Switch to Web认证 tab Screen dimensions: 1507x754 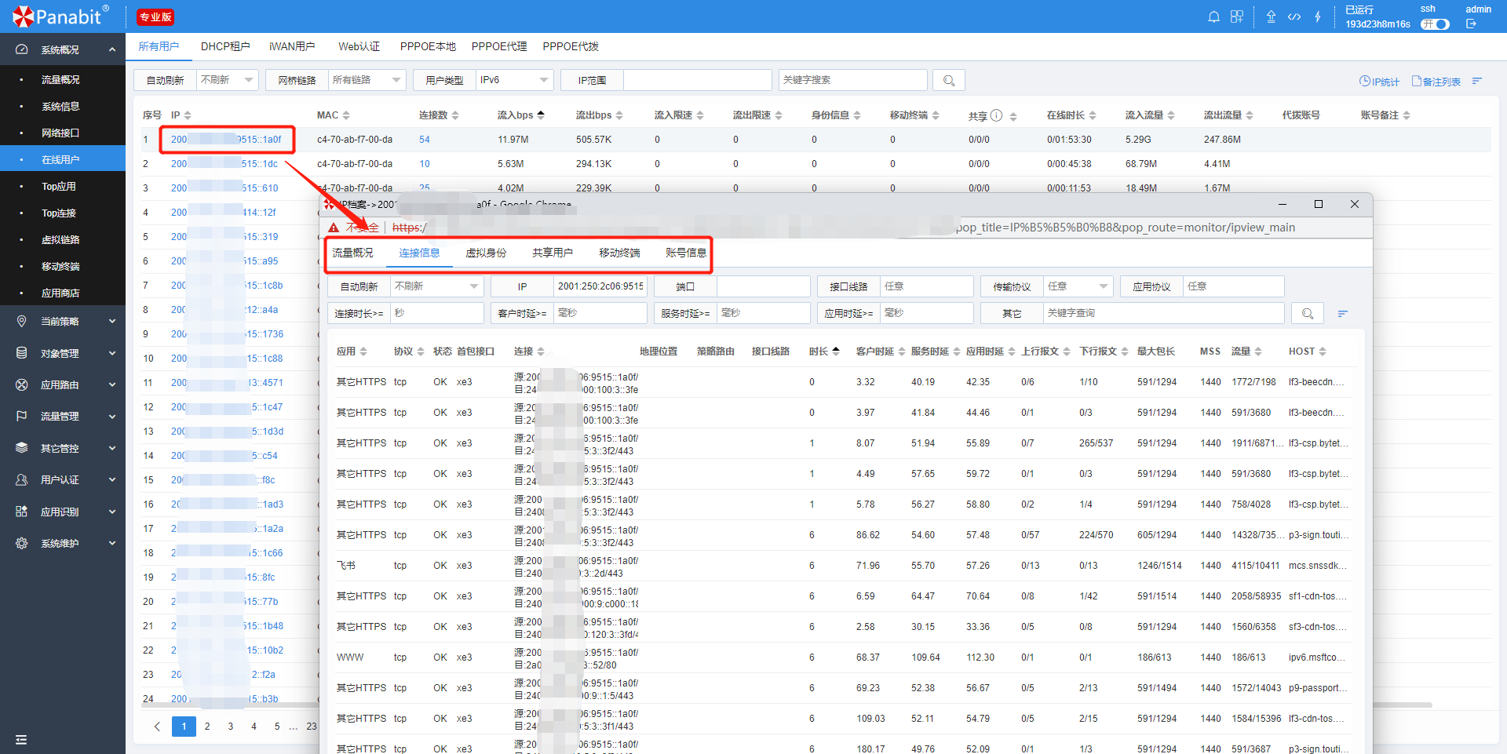359,46
